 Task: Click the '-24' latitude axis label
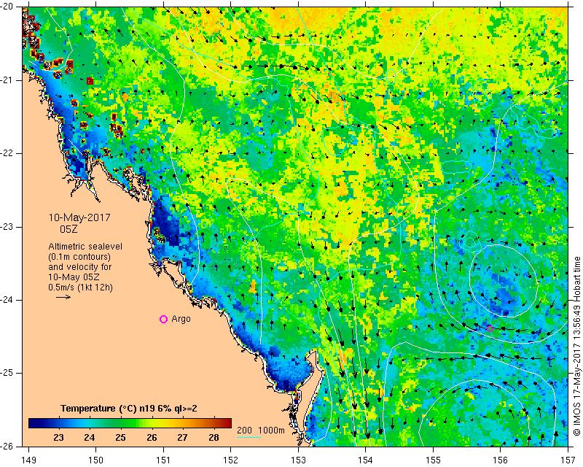(x=7, y=300)
